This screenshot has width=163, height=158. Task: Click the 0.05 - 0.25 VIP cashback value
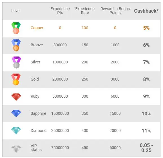coord(146,148)
